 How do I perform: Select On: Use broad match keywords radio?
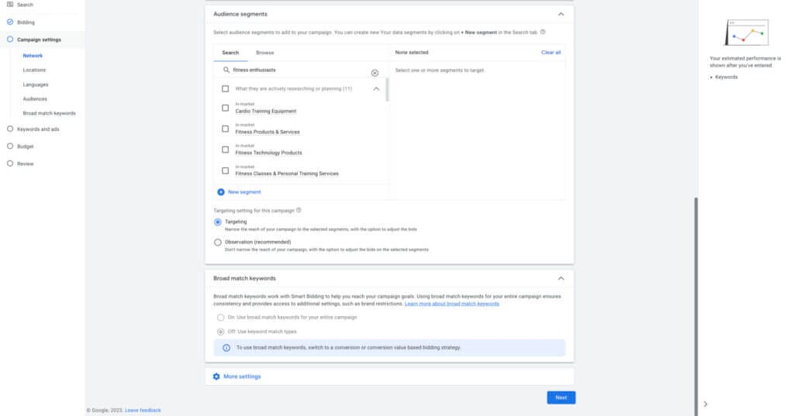click(221, 318)
